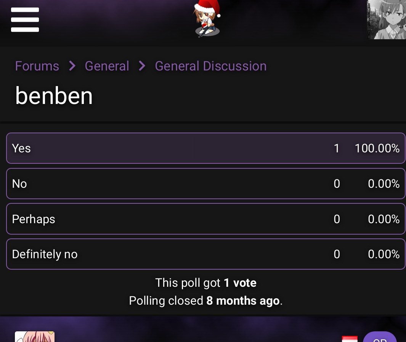Image resolution: width=406 pixels, height=342 pixels.
Task: Click the 100.00% result for Yes
Action: point(377,149)
